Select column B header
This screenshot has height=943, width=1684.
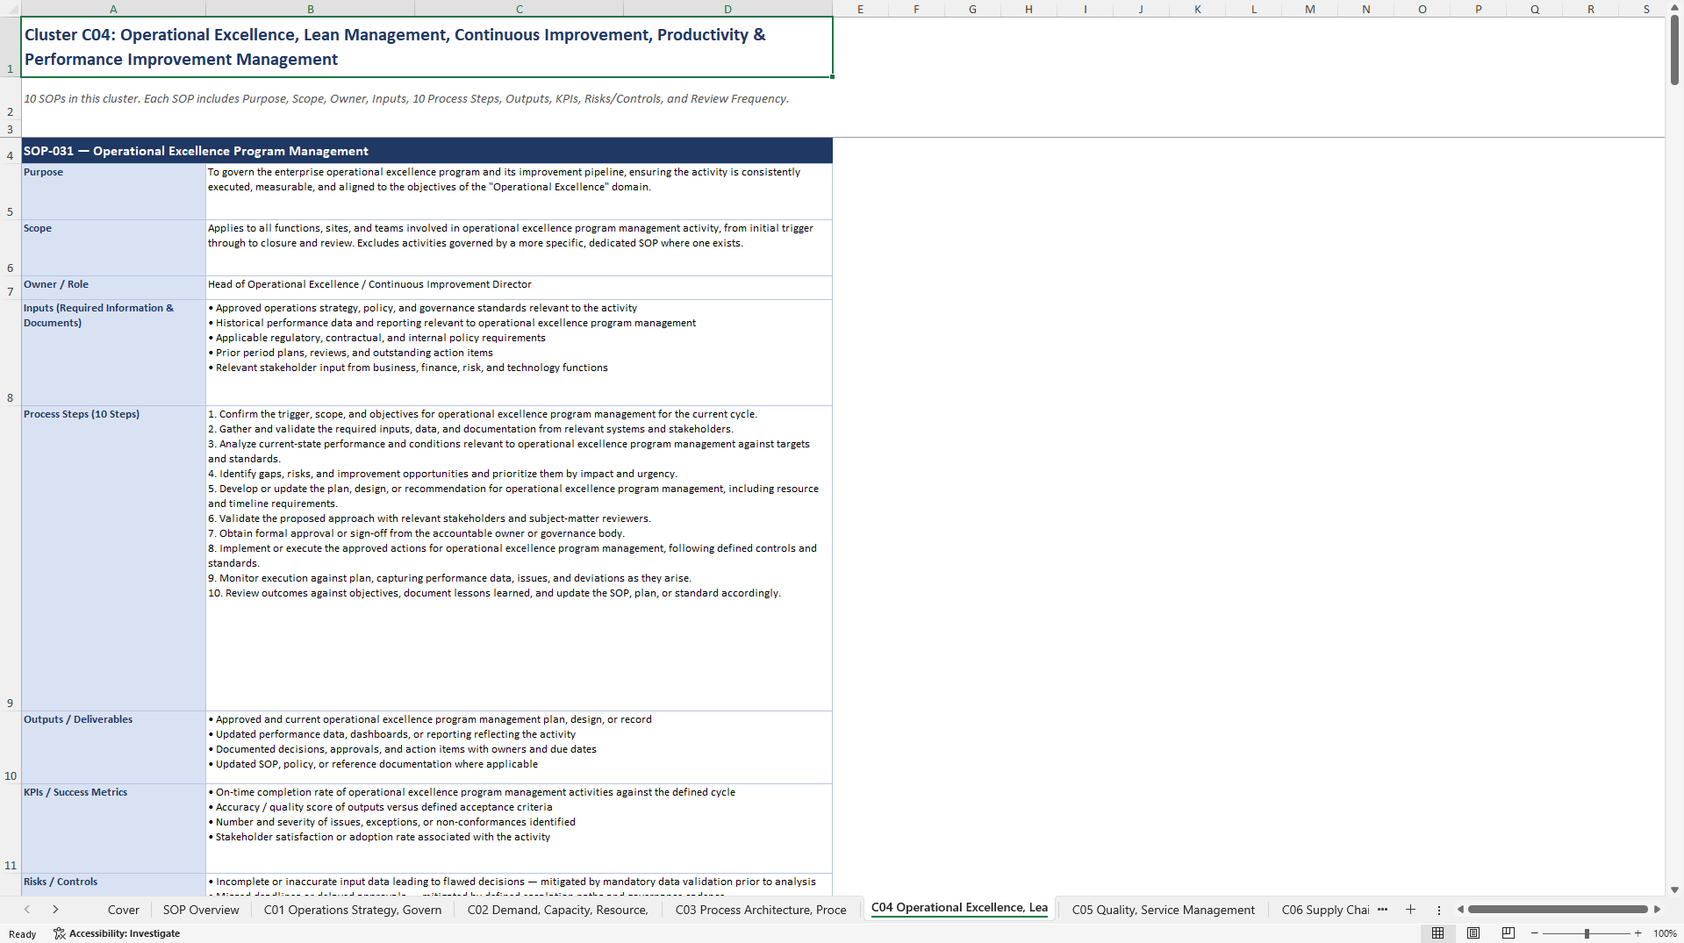pyautogui.click(x=311, y=9)
